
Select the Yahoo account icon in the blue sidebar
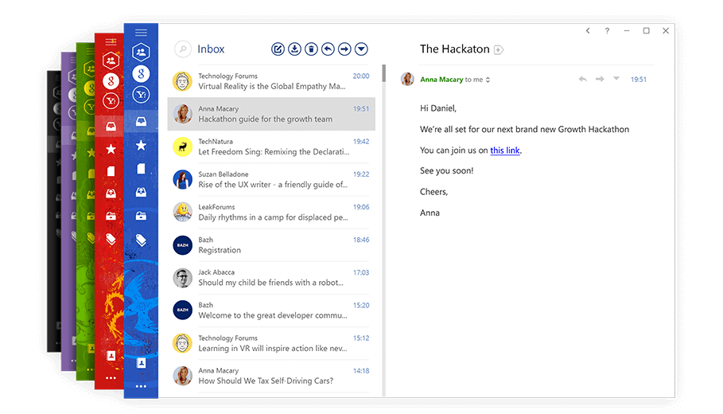(x=141, y=96)
